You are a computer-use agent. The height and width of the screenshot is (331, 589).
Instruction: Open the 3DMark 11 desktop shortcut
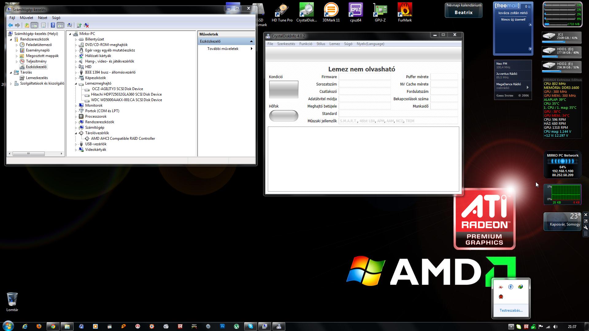(331, 13)
